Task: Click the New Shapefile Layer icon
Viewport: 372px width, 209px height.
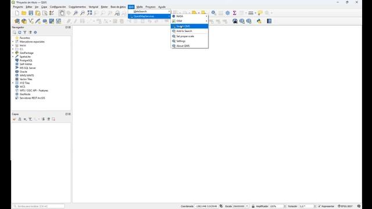Action: pos(31,21)
